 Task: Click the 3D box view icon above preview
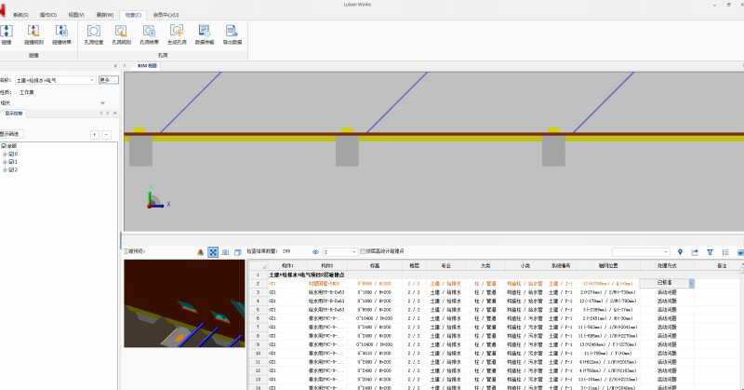pyautogui.click(x=238, y=252)
